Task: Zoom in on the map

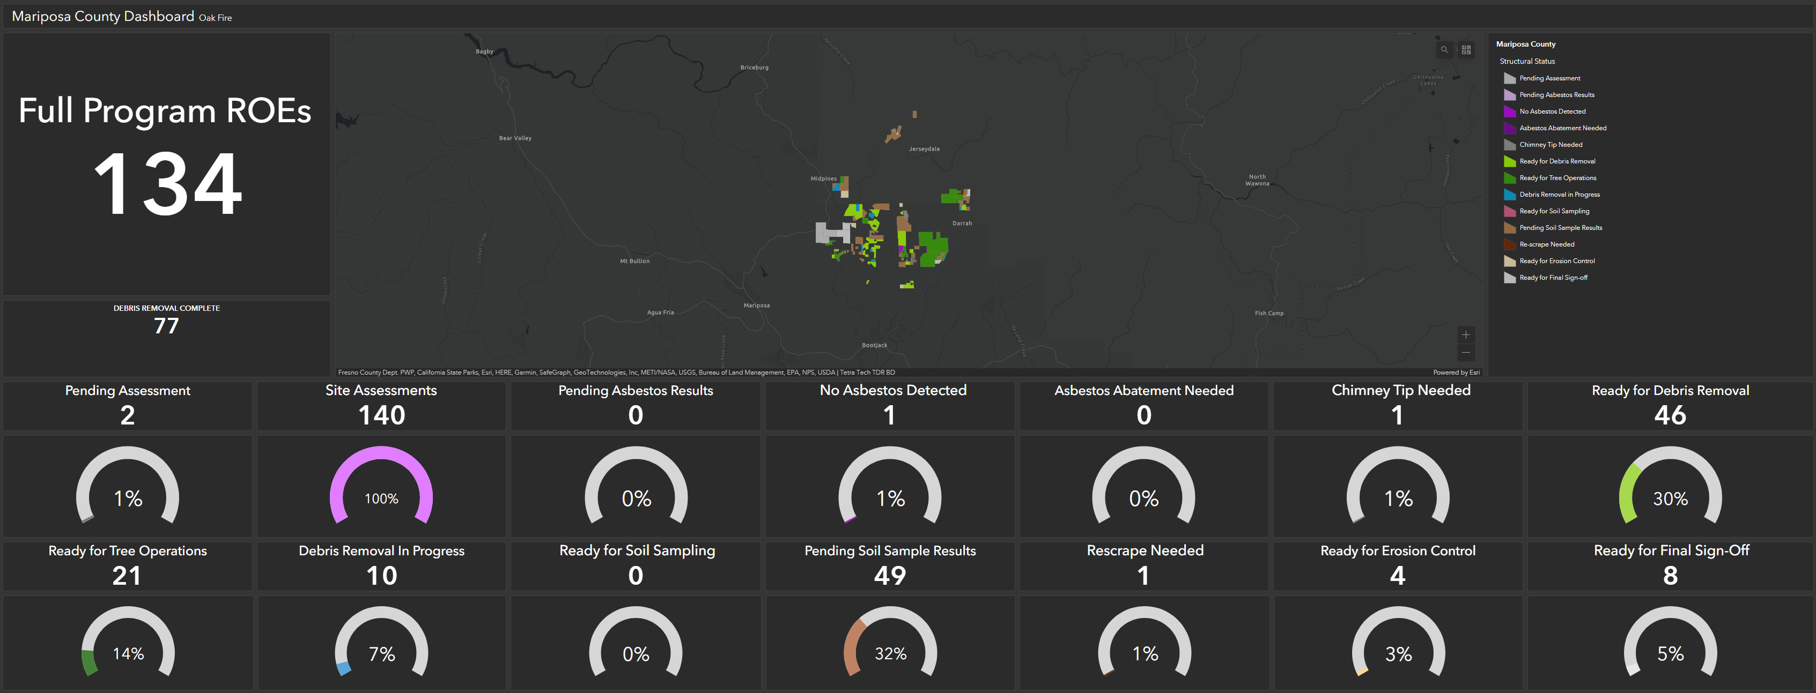Action: click(1466, 334)
